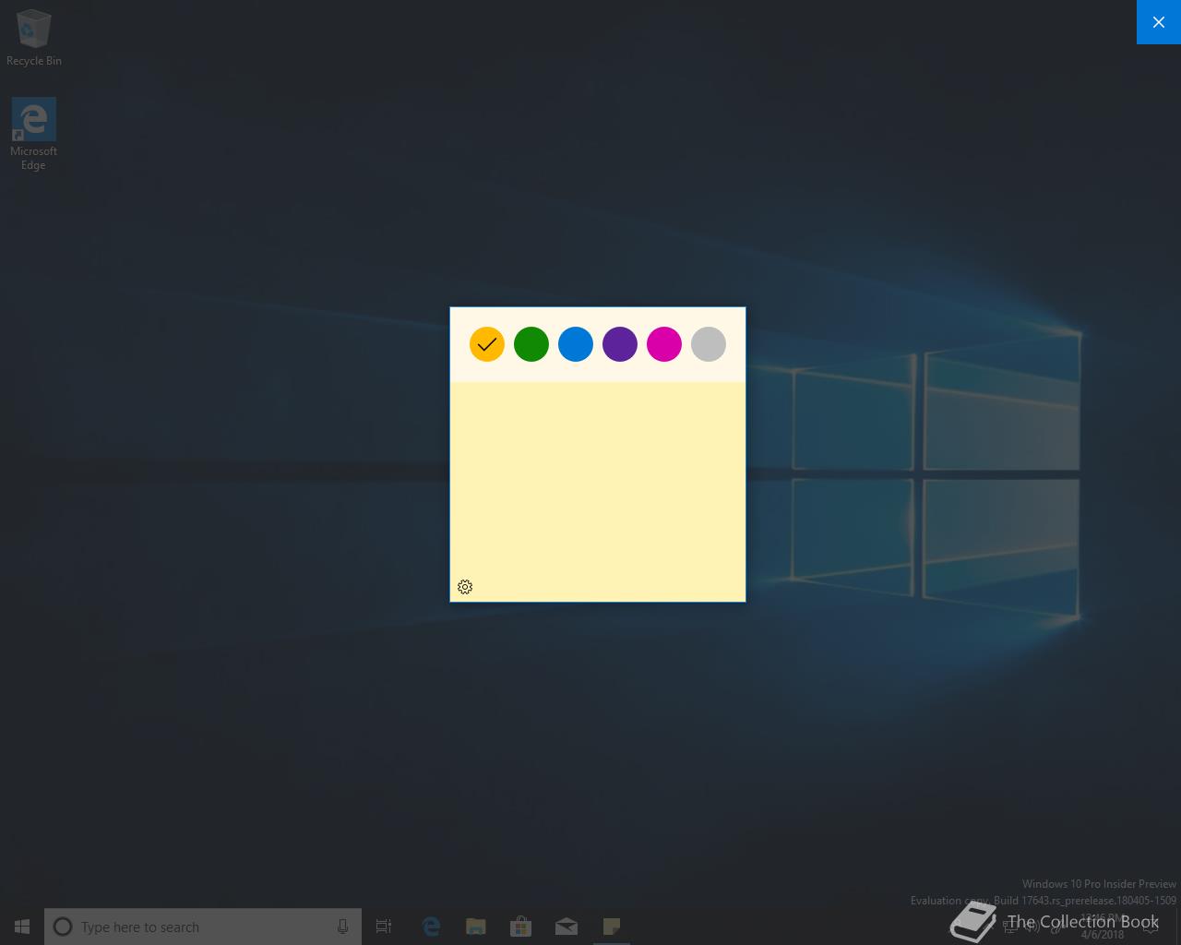Screen dimensions: 1181x945
Task: Pick the blue note color
Action: (576, 344)
